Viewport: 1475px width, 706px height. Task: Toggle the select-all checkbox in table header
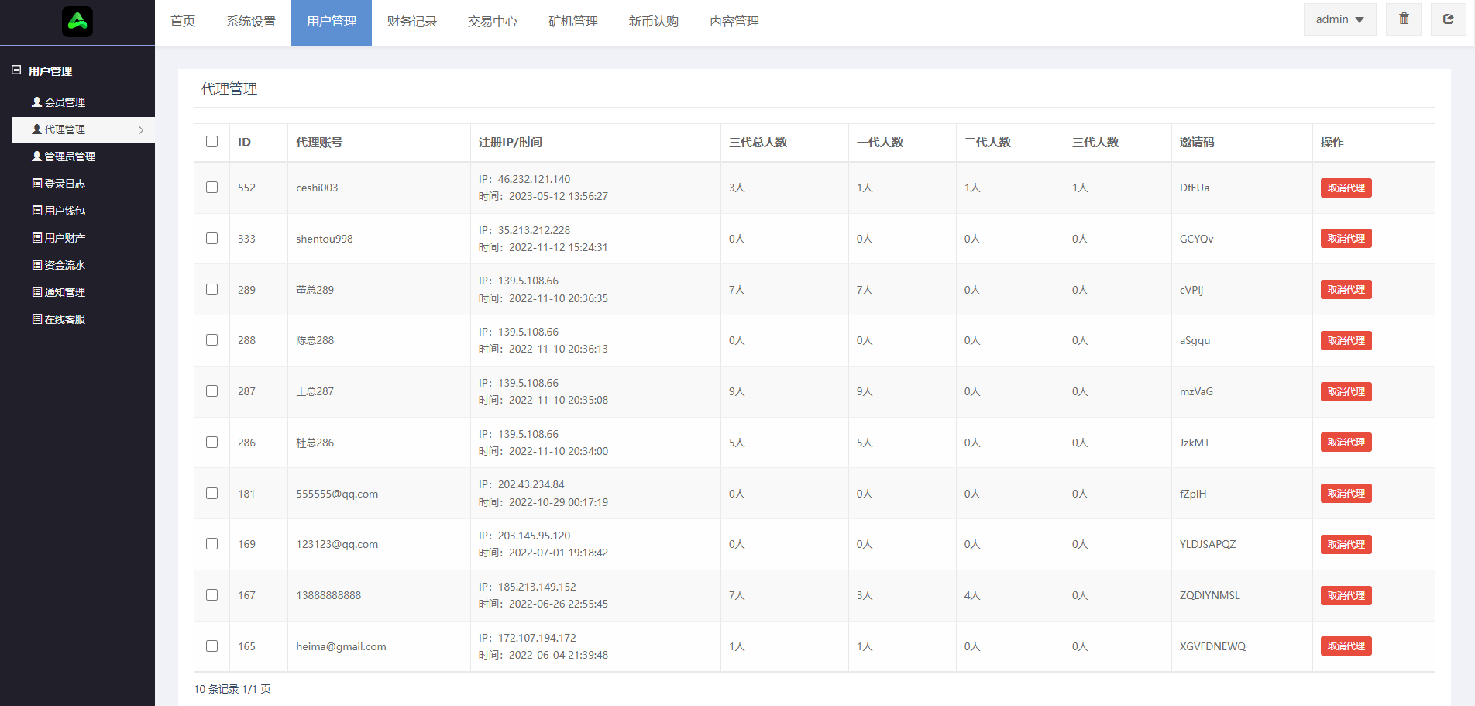(x=211, y=141)
